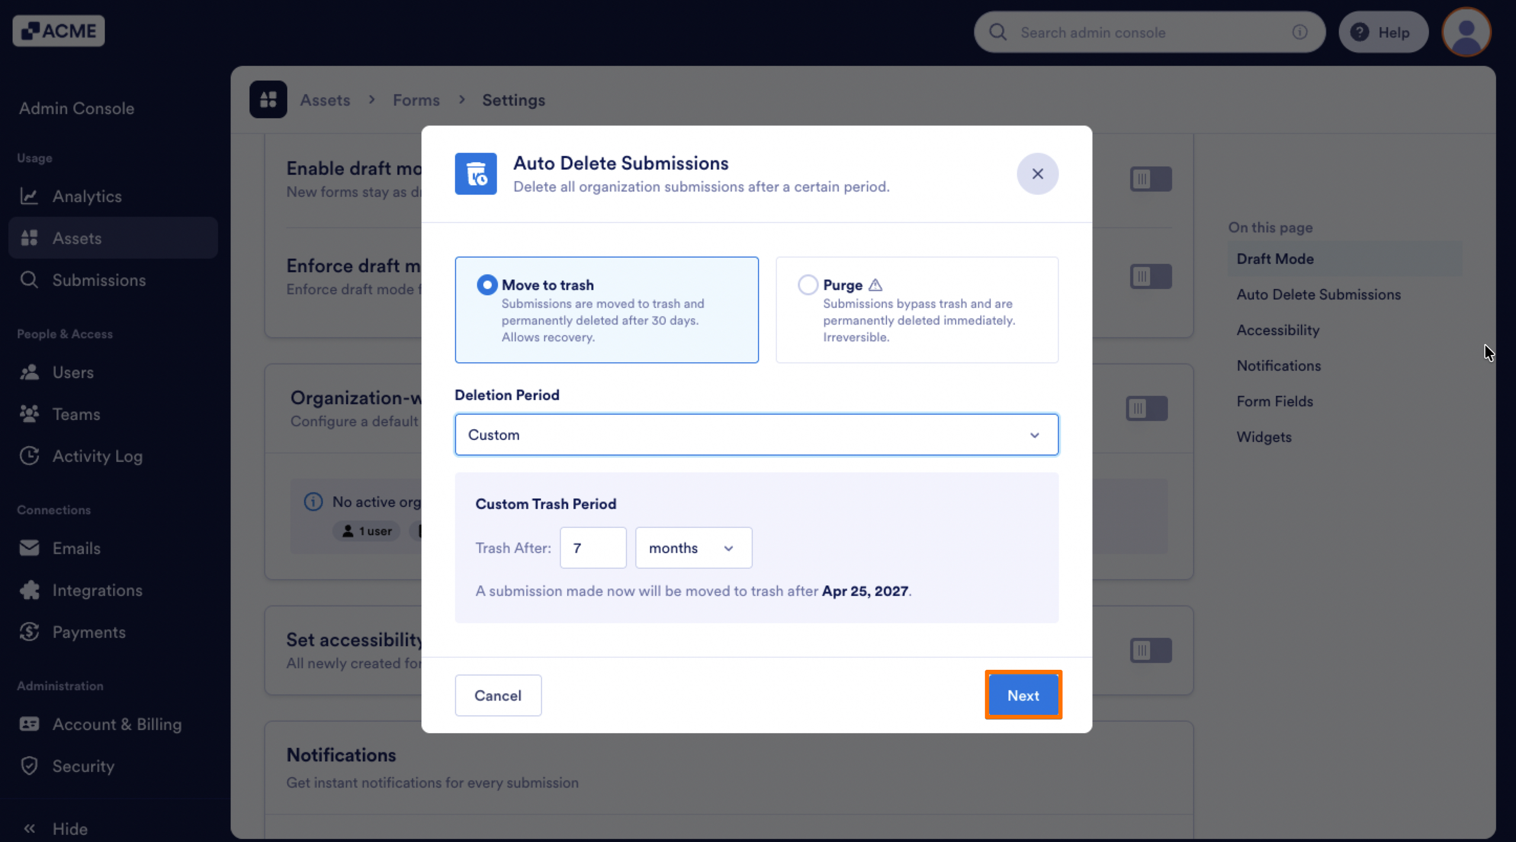1516x842 pixels.
Task: Click the Submissions magnifier icon
Action: point(29,280)
